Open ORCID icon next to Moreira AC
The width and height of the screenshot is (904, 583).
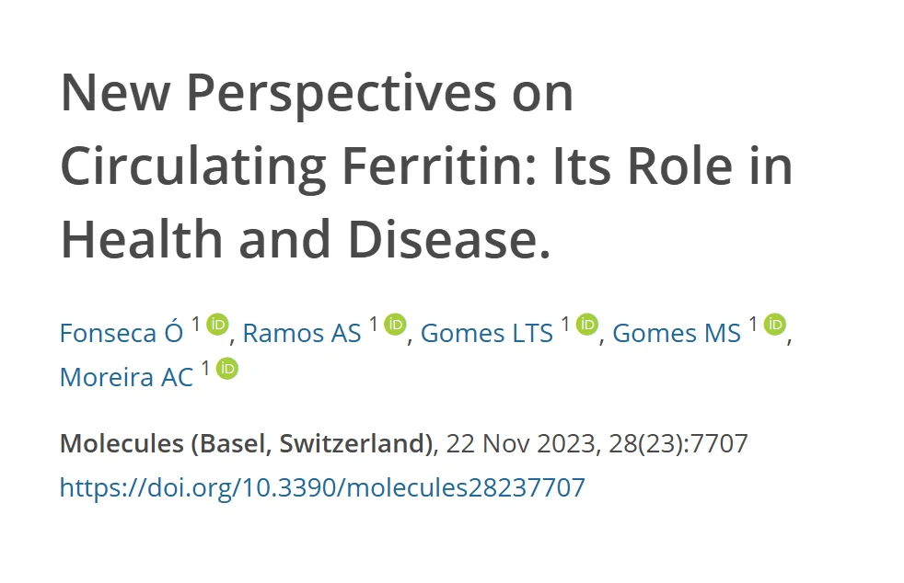click(x=227, y=368)
